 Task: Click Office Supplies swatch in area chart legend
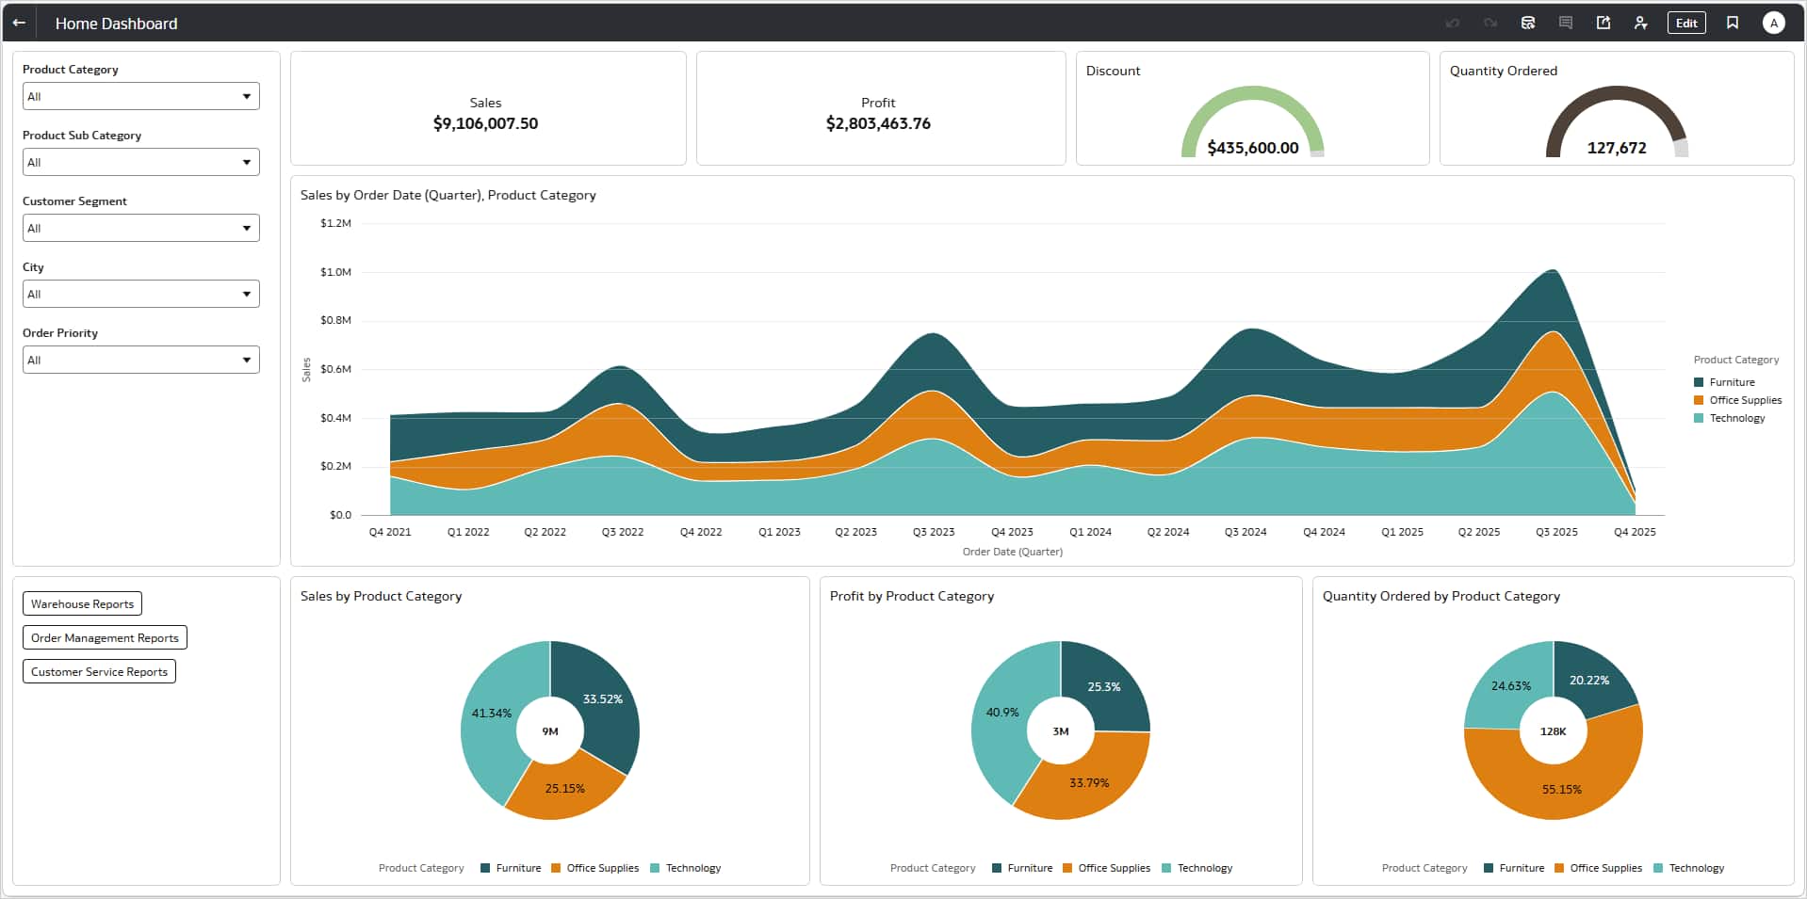tap(1699, 400)
